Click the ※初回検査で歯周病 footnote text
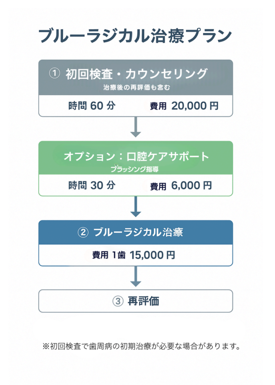Image resolution: width=275 pixels, height=385 pixels. (141, 346)
